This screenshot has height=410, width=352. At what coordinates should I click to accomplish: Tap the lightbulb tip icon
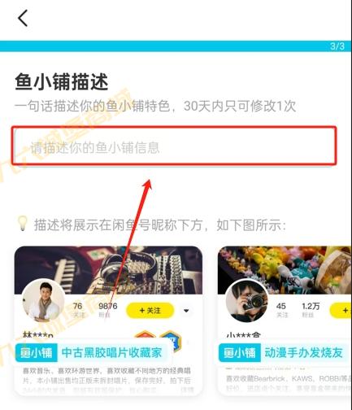click(x=22, y=224)
